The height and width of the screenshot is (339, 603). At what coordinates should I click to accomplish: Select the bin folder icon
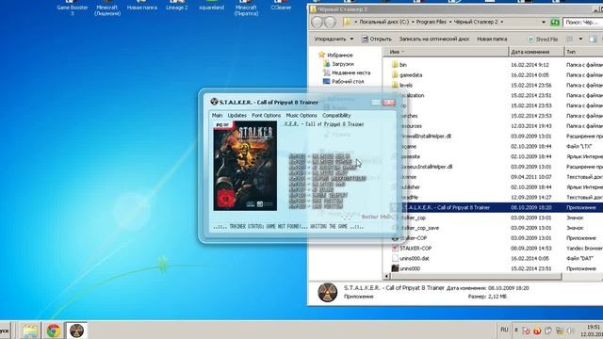(395, 65)
